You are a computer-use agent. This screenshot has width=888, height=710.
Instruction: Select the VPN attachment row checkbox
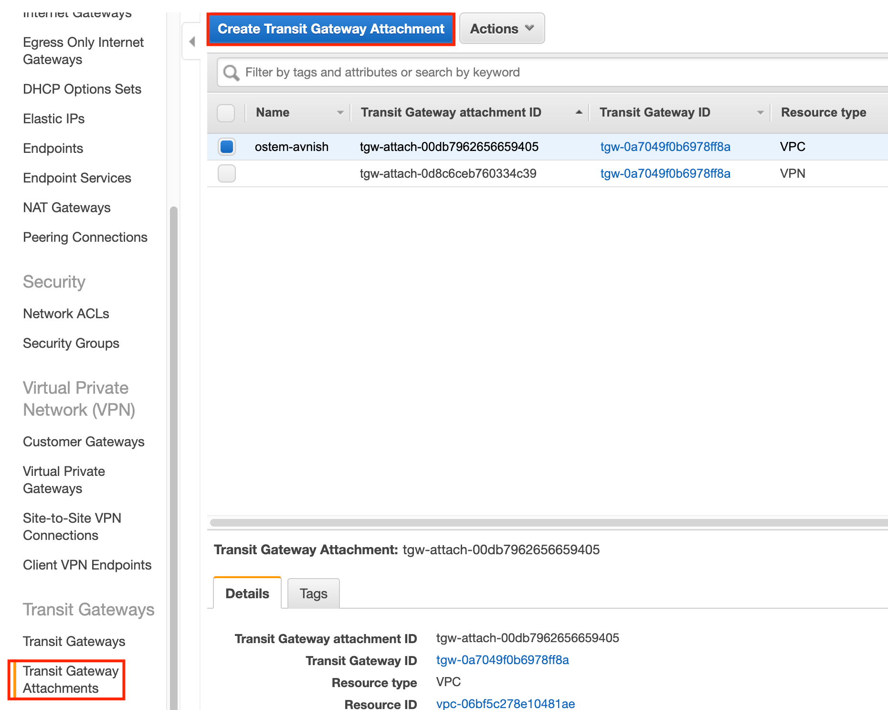(227, 173)
